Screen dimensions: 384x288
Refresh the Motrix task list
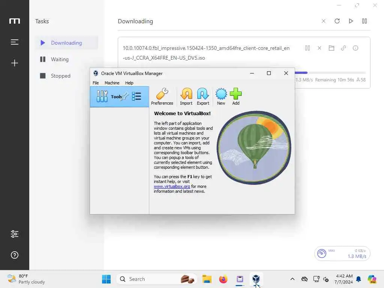[x=337, y=21]
